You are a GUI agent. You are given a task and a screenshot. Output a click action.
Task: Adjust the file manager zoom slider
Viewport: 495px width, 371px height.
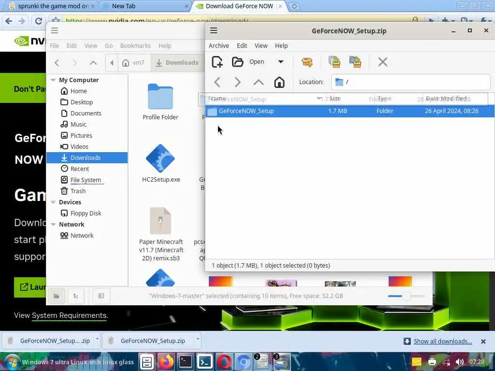pos(406,296)
